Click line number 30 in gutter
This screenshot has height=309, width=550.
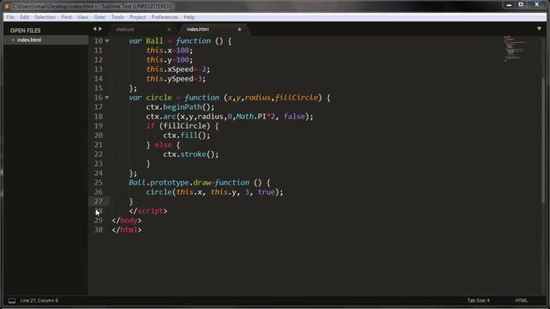click(98, 230)
